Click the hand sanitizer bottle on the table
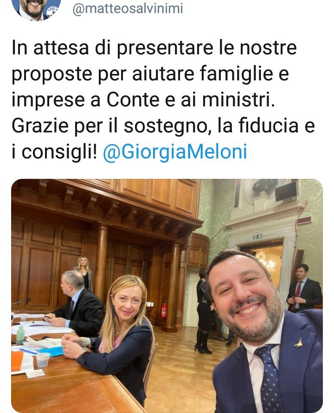This screenshot has width=334, height=413. [x=20, y=335]
